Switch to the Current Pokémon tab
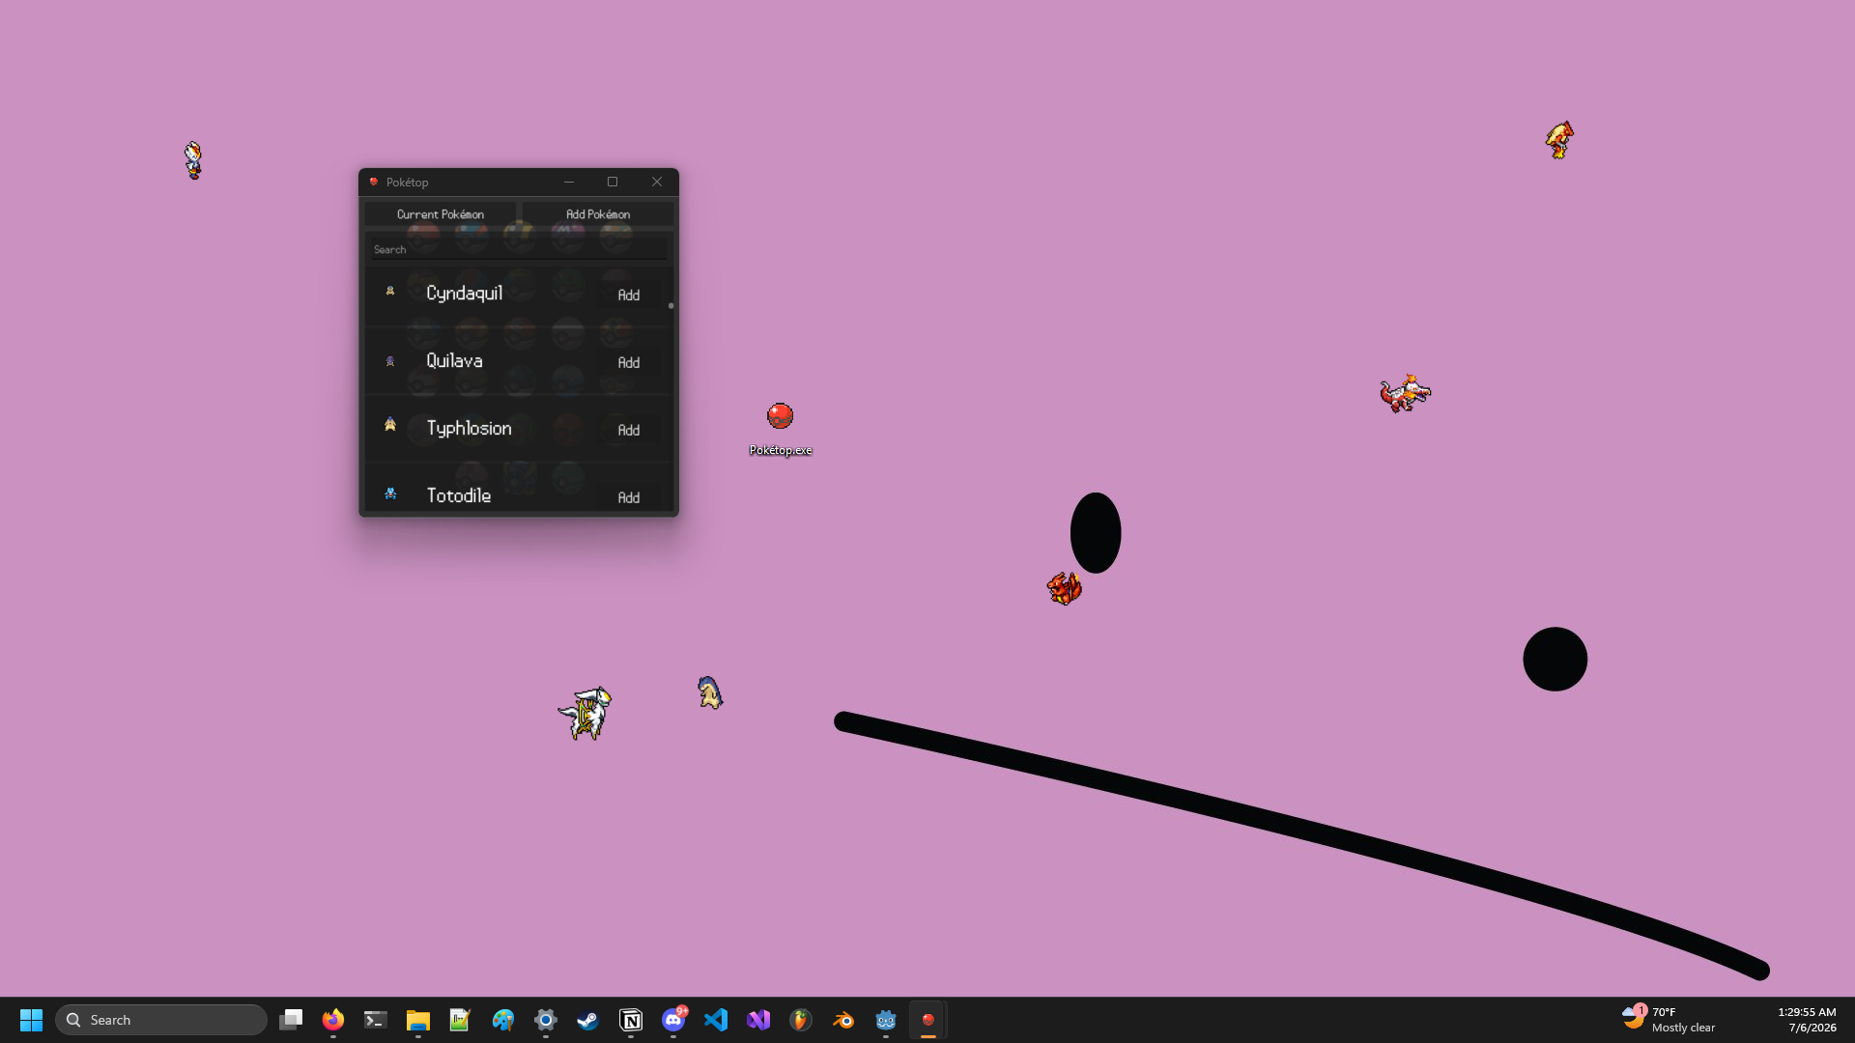 (x=441, y=214)
